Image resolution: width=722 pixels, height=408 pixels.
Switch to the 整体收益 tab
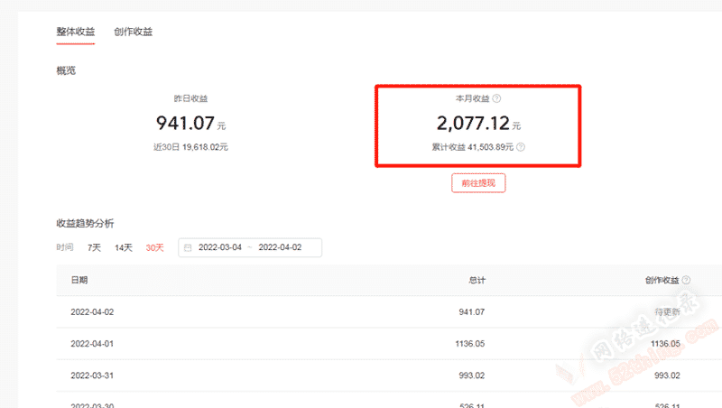76,32
